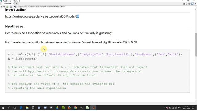Viewport: 197px width, 111px height.
Task: Launch Google Chrome from taskbar
Action: coord(75,108)
